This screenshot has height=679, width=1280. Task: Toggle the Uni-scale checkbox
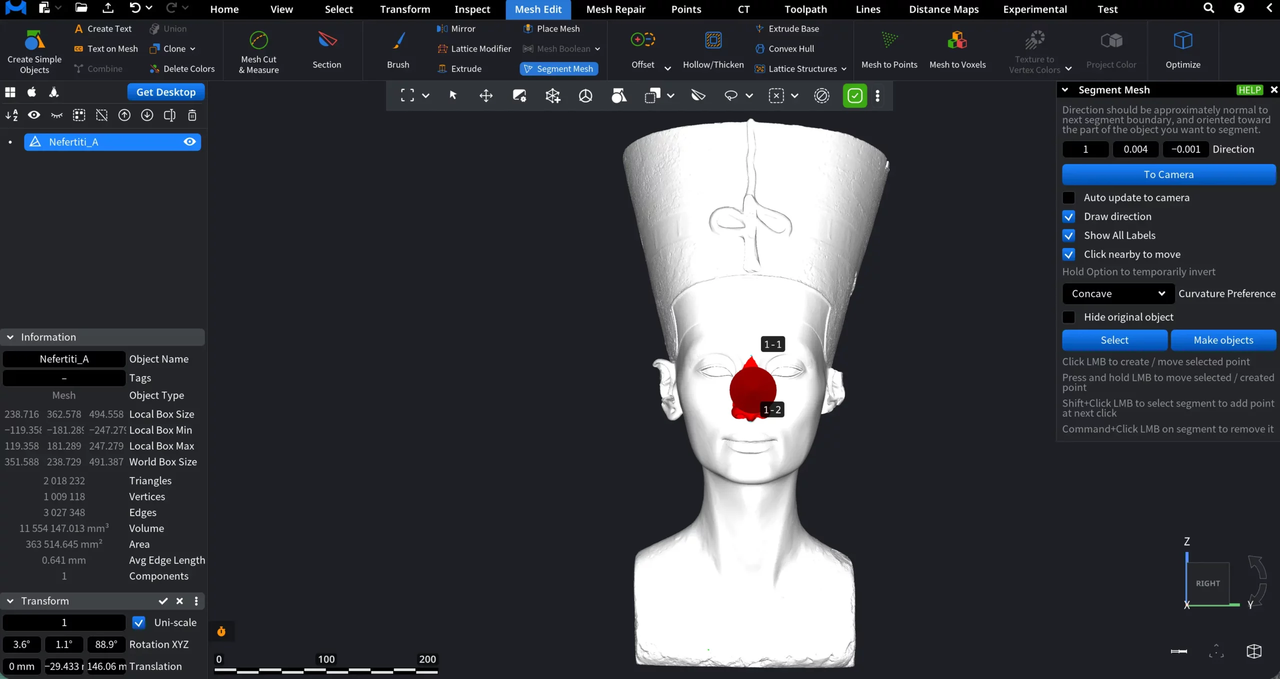click(139, 622)
